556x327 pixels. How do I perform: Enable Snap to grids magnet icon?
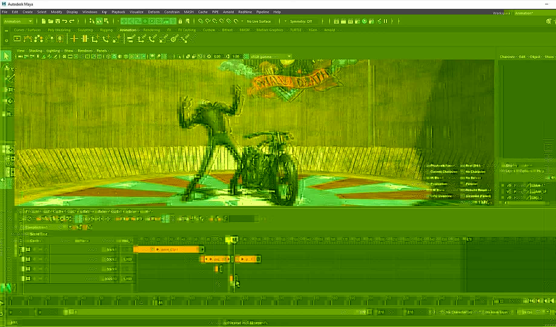coord(200,21)
